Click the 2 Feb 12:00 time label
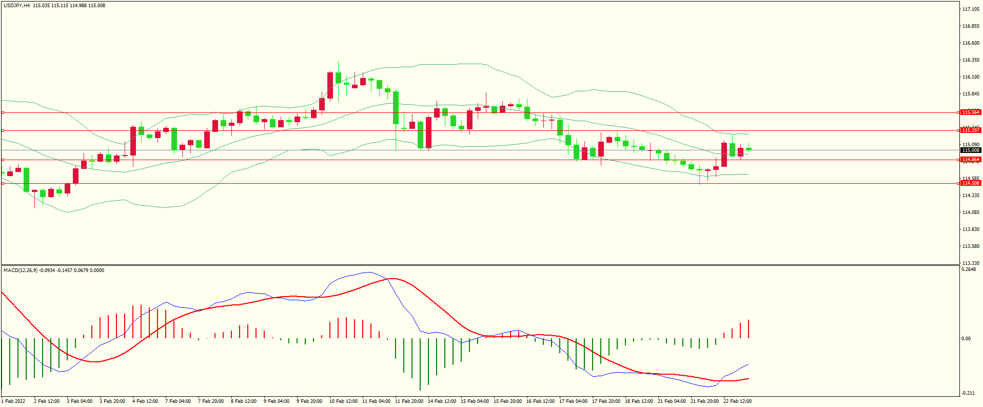983x407 pixels. pos(47,401)
